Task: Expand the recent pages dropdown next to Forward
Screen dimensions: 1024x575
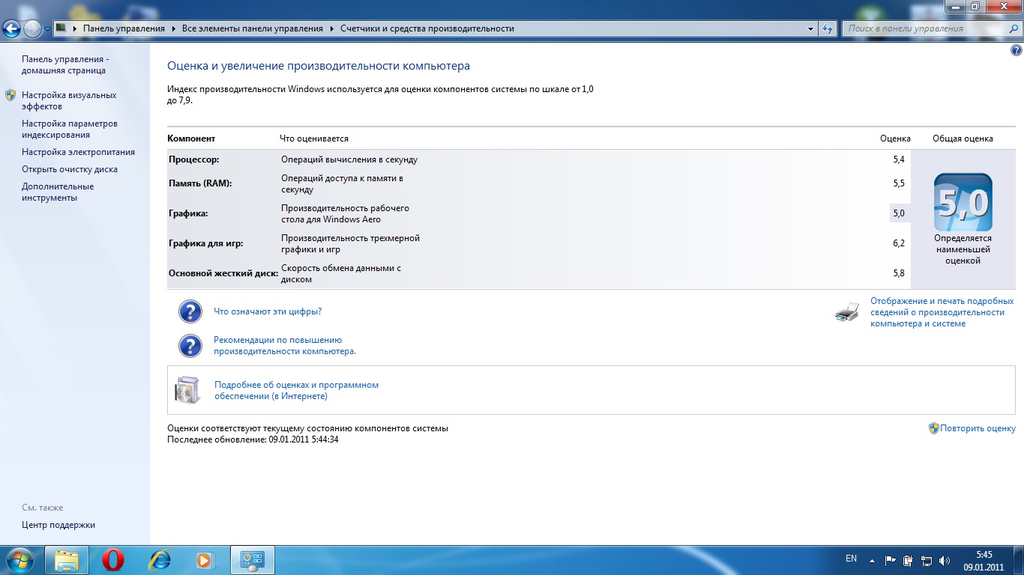Action: tap(48, 29)
